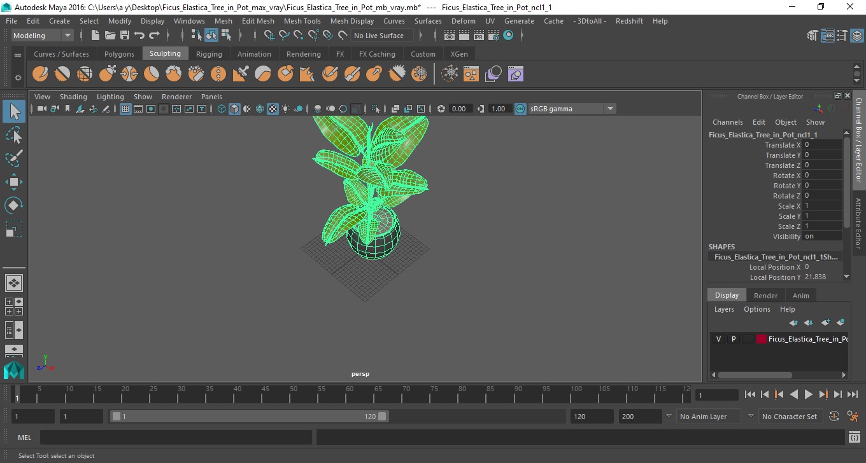Select the Spray sculpt tool
This screenshot has width=866, height=463.
tap(196, 74)
